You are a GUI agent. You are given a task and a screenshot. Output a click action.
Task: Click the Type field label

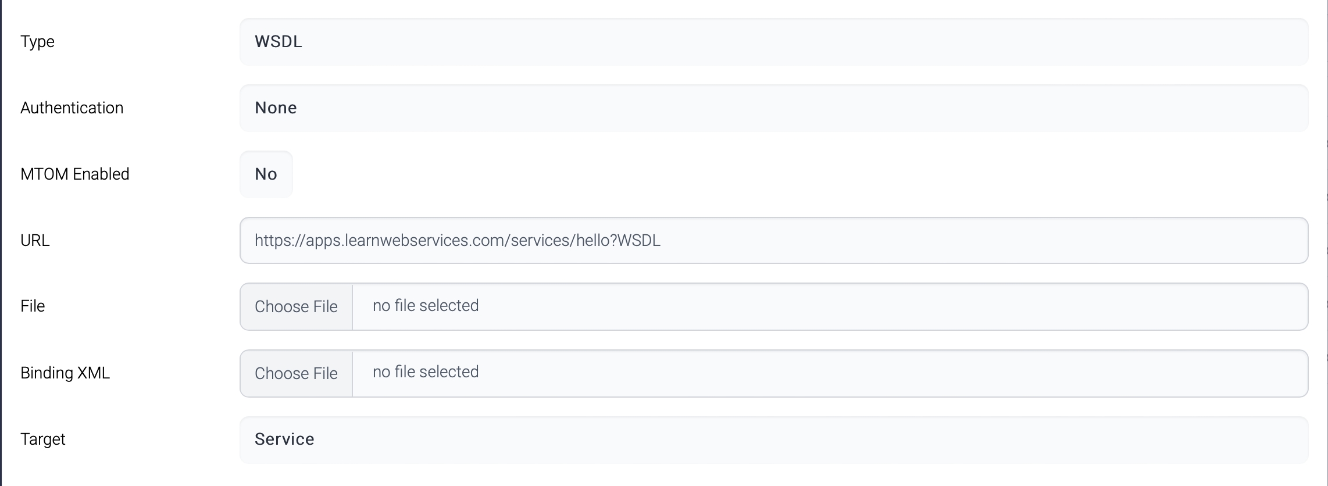click(37, 42)
